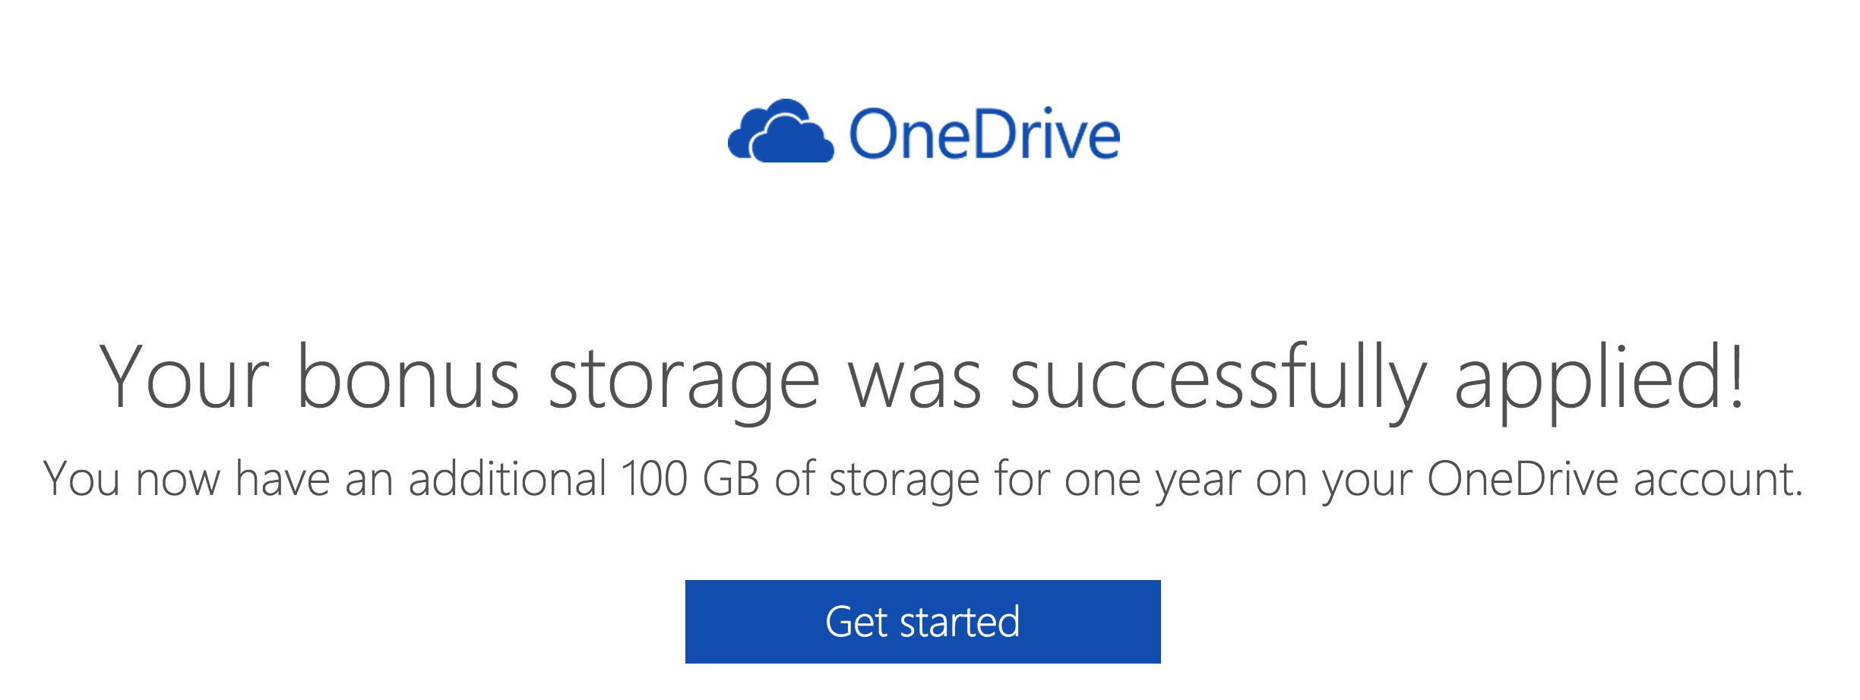Click the Get started button
This screenshot has height=700, width=1860.
coord(922,621)
